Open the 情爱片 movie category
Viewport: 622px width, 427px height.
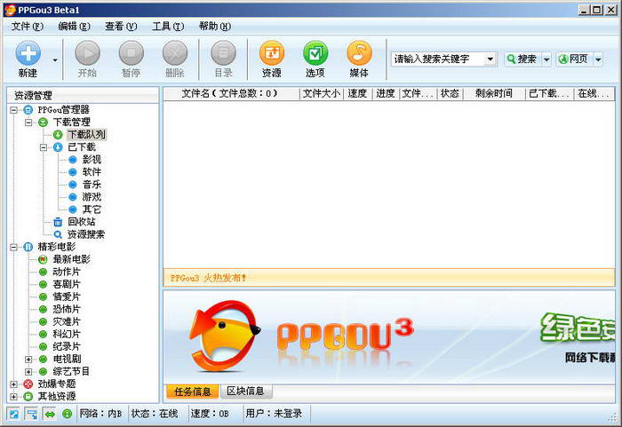coord(67,297)
